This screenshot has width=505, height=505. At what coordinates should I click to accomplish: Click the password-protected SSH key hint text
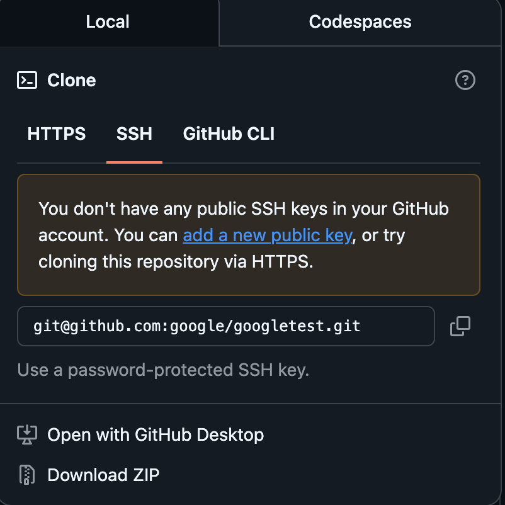pos(164,370)
